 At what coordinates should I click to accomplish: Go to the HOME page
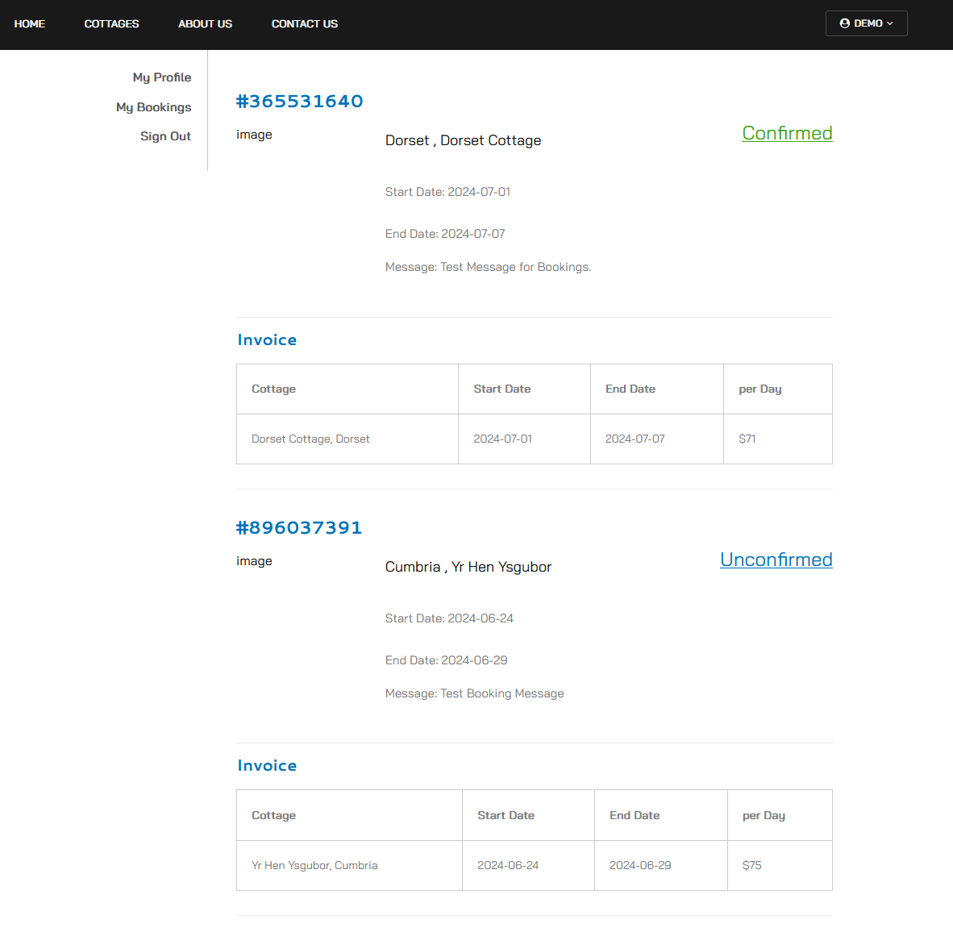30,24
